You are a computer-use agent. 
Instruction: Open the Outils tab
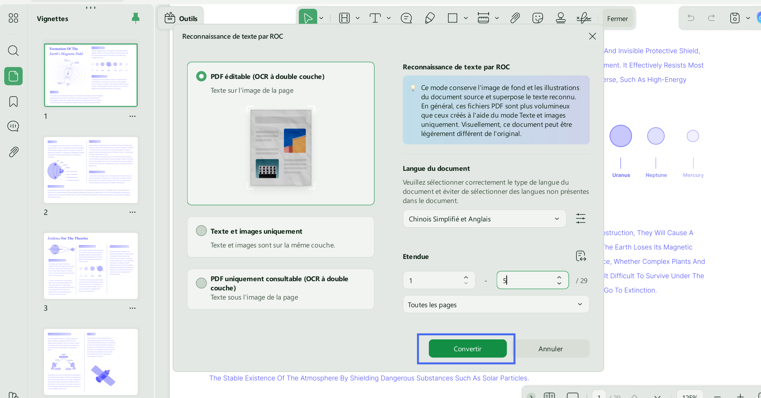point(181,18)
